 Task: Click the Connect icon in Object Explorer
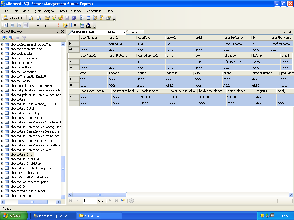[5, 38]
